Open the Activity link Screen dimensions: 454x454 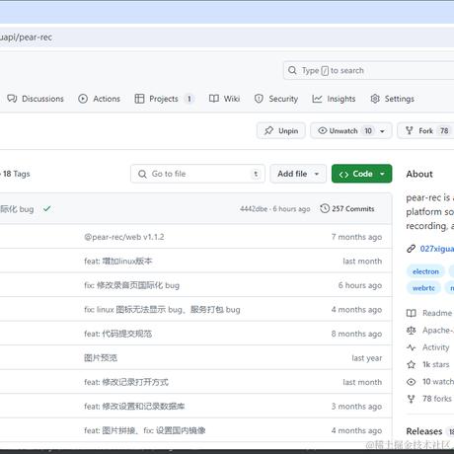436,347
